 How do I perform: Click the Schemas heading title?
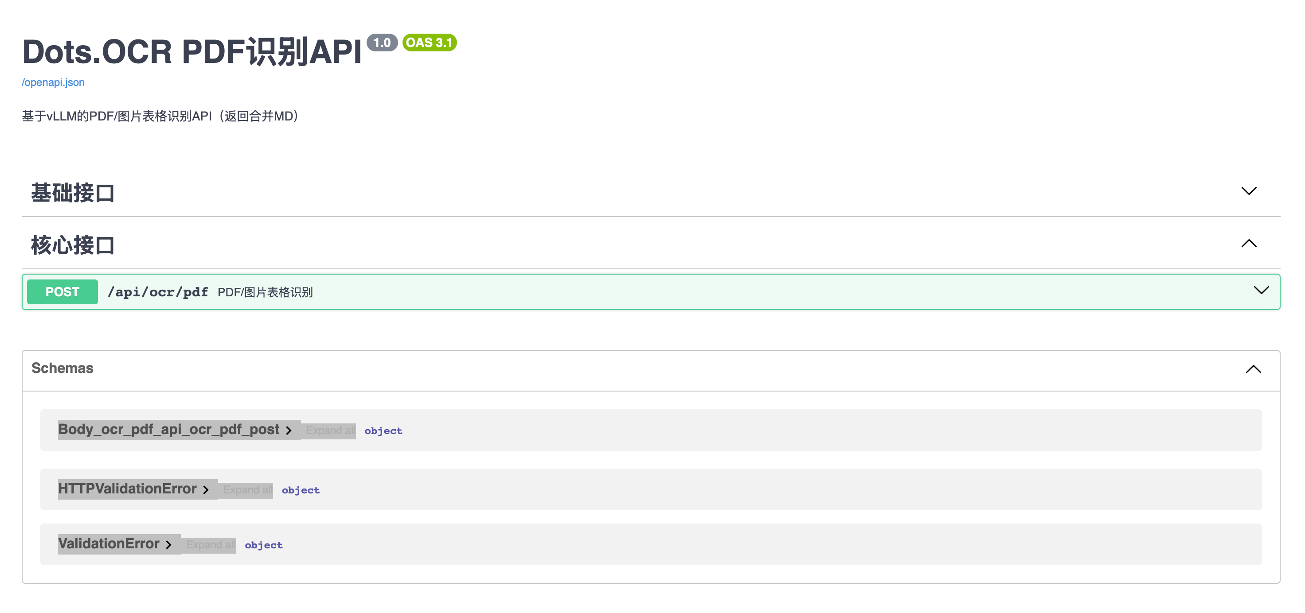63,368
